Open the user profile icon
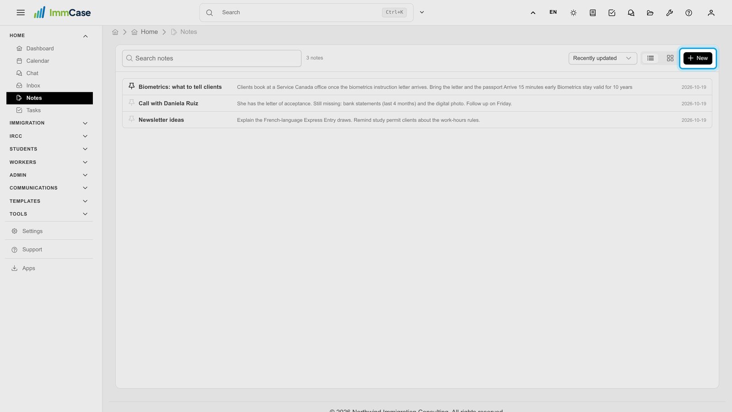Screen dimensions: 732x412 [x=711, y=13]
